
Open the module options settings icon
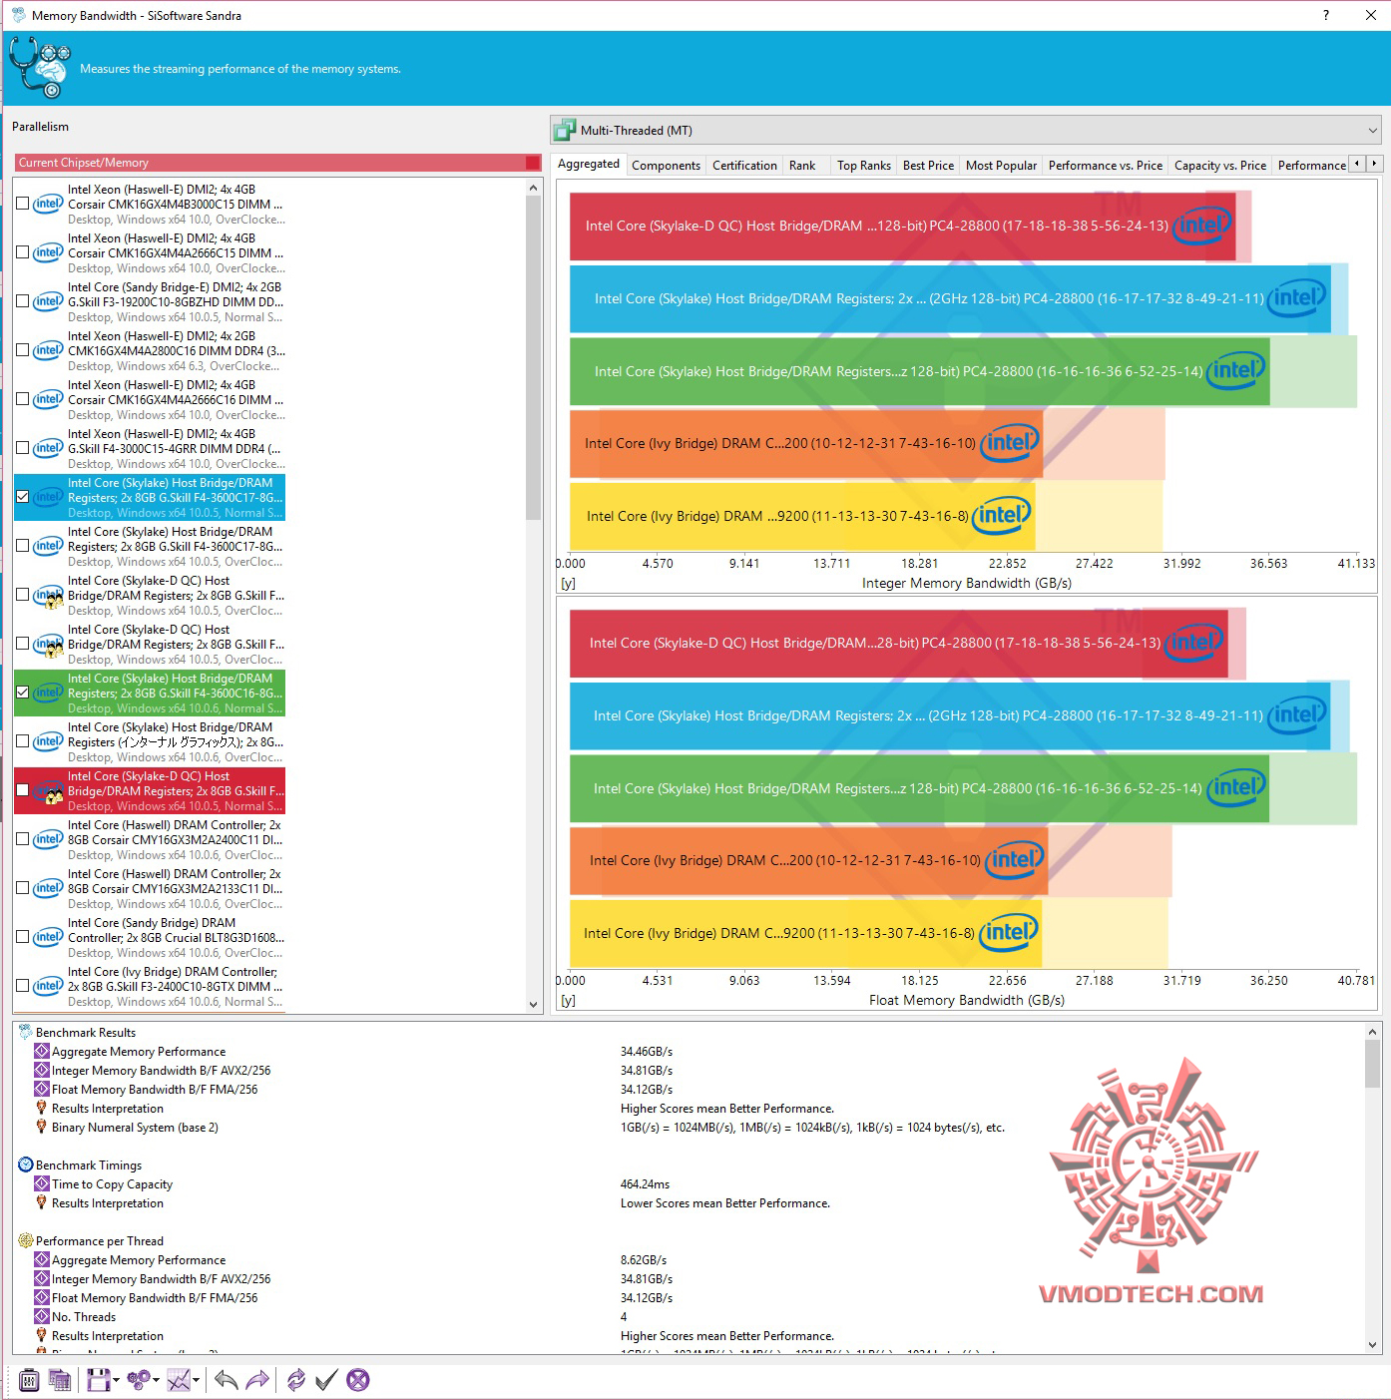pyautogui.click(x=29, y=1380)
